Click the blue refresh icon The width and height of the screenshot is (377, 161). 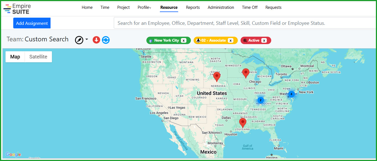click(x=106, y=40)
